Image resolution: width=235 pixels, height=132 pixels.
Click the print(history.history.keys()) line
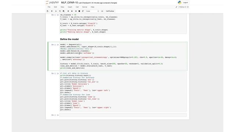coord(76,76)
